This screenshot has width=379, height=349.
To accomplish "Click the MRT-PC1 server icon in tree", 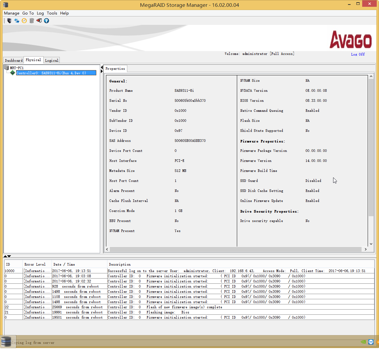I will tap(6, 68).
